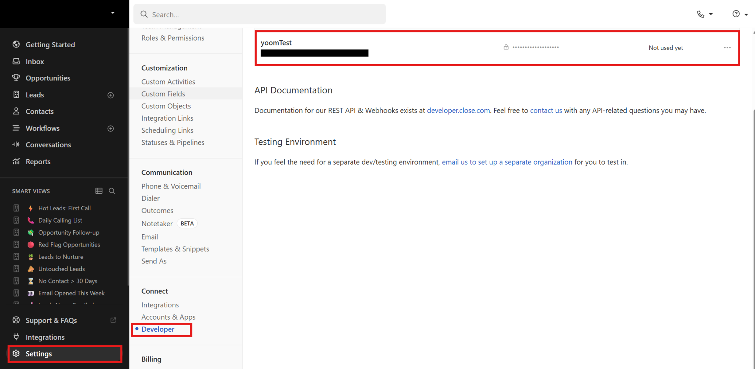Open Smart Views search magnifier
This screenshot has width=755, height=369.
(112, 191)
